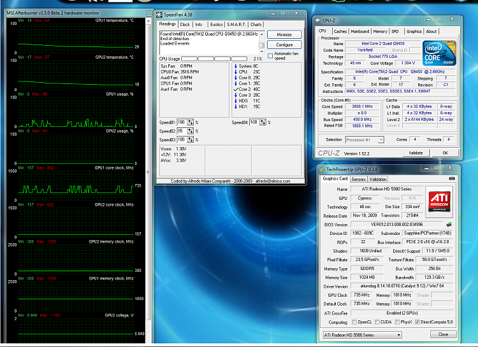
Task: Click the CPU Usage bar in SpeedFan
Action: point(214,59)
